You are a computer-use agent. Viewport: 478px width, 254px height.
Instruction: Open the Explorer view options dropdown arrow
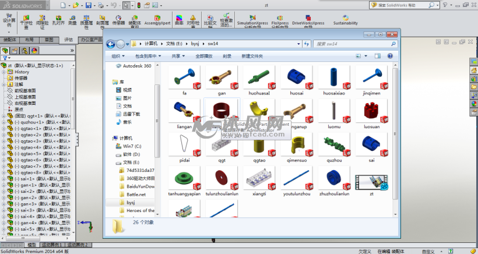pos(366,56)
